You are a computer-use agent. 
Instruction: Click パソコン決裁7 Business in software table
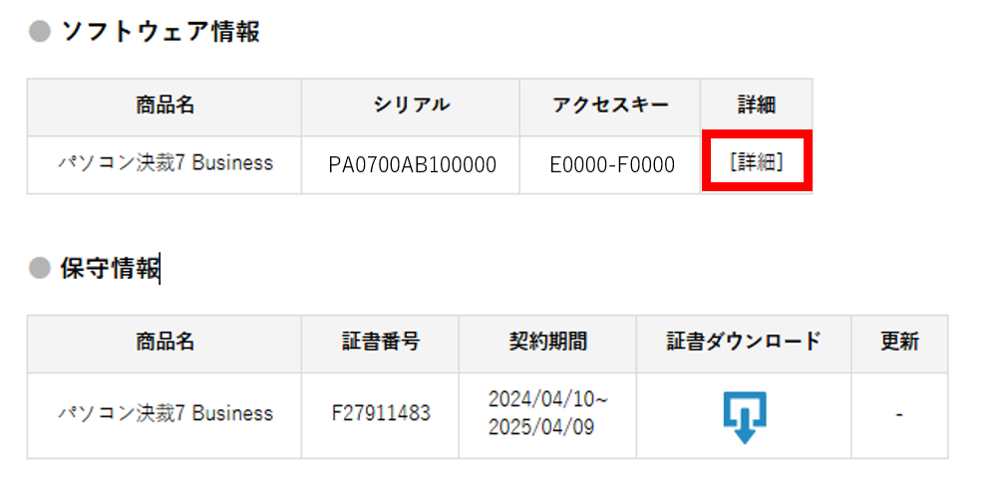(x=166, y=163)
